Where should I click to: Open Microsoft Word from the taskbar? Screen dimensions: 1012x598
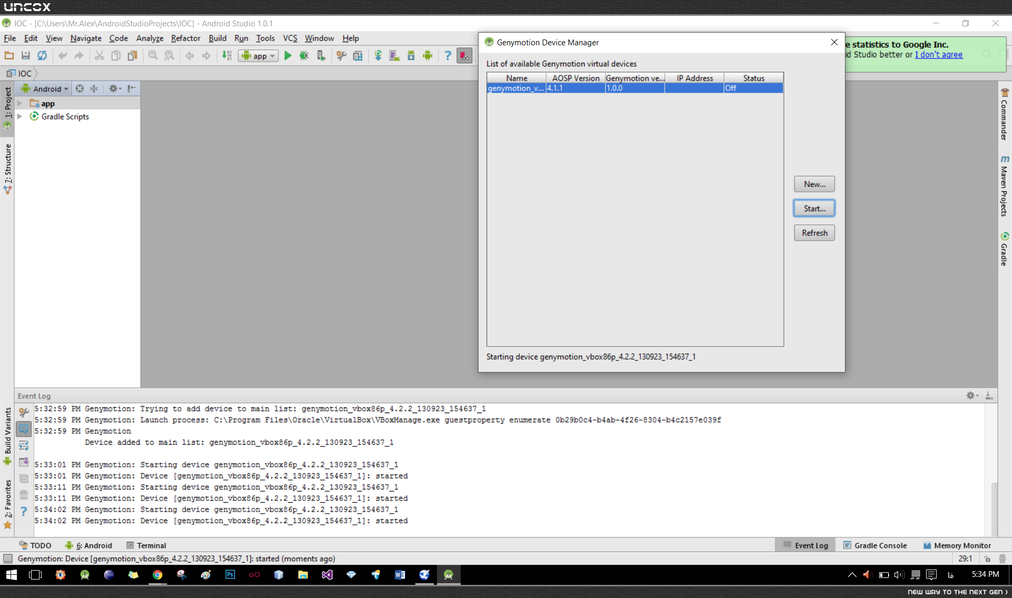pos(400,575)
